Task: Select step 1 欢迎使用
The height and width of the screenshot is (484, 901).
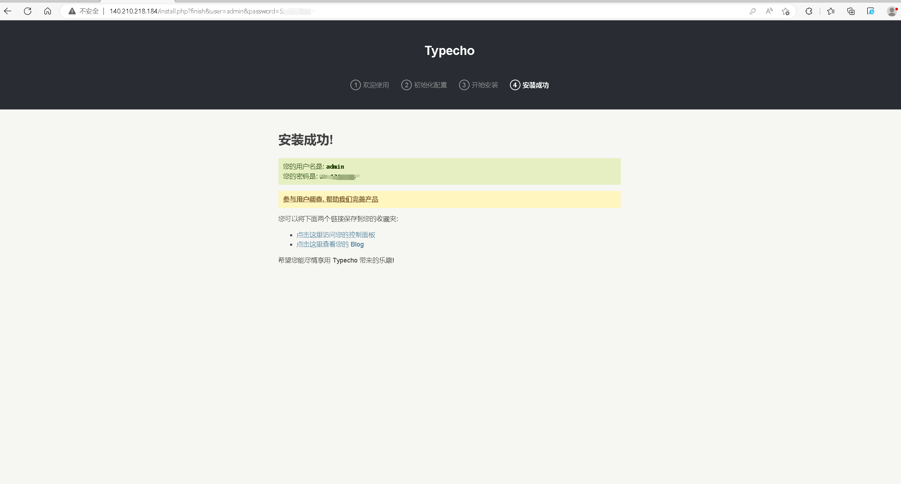Action: pos(370,85)
